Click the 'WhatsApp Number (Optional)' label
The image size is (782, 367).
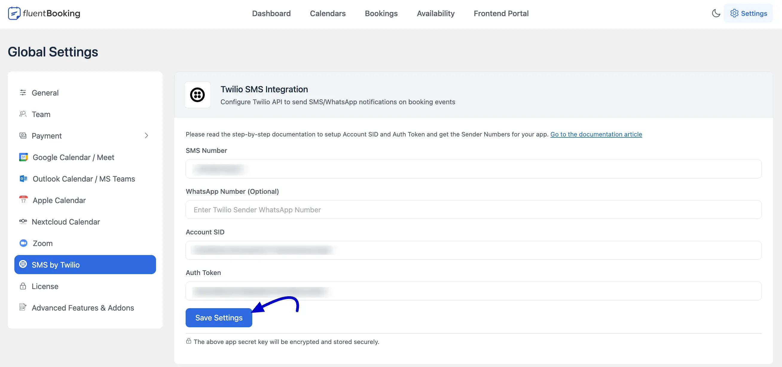[232, 191]
